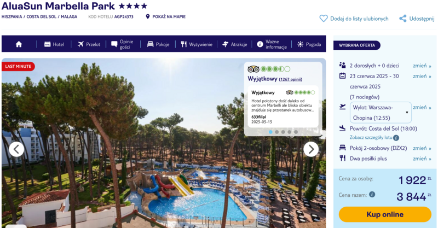Screen dimensions: 438x228
Task: Click the map pin icon Pokaż na mapie
Action: [148, 16]
